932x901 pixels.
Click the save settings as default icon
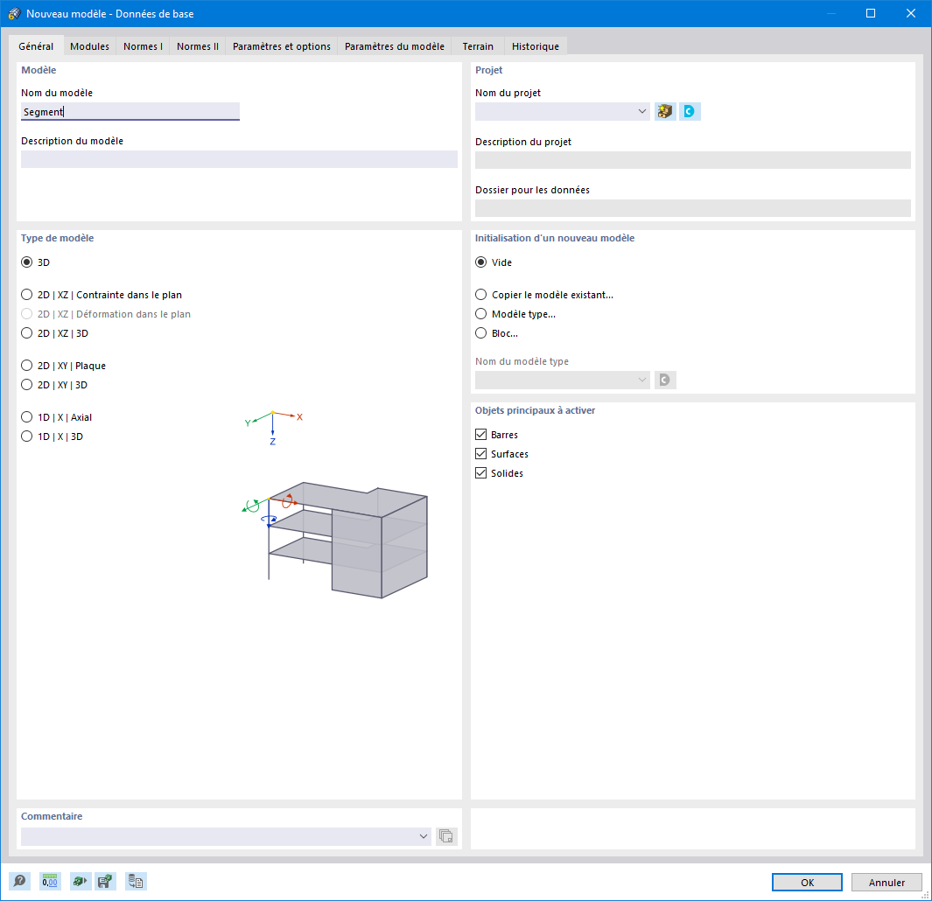(105, 881)
